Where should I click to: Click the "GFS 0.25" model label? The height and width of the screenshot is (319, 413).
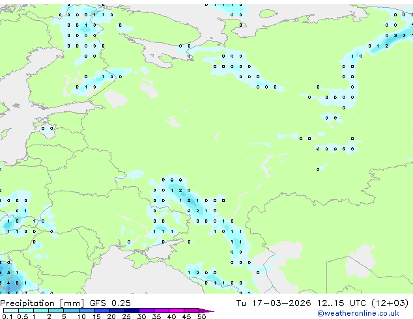(x=110, y=303)
